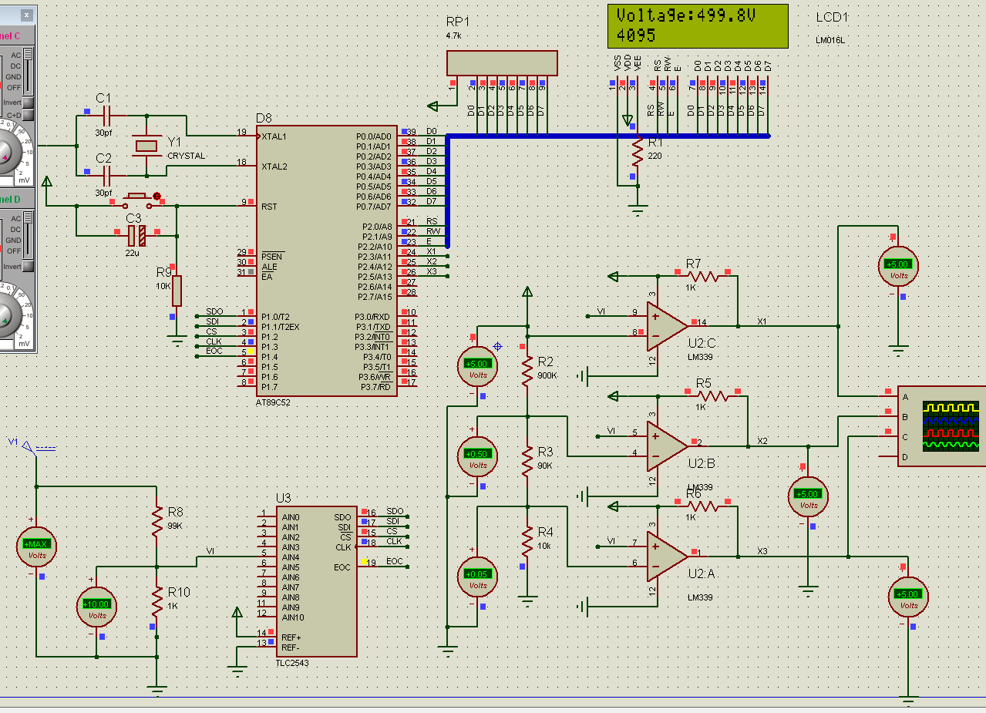Click the LCD value '4095'
The height and width of the screenshot is (713, 986).
[636, 35]
